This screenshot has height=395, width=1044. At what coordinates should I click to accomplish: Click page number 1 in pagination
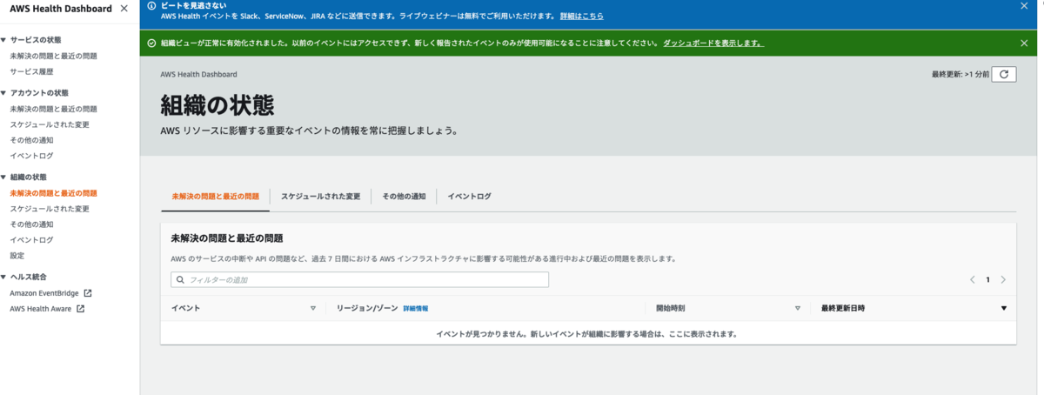pyautogui.click(x=987, y=280)
